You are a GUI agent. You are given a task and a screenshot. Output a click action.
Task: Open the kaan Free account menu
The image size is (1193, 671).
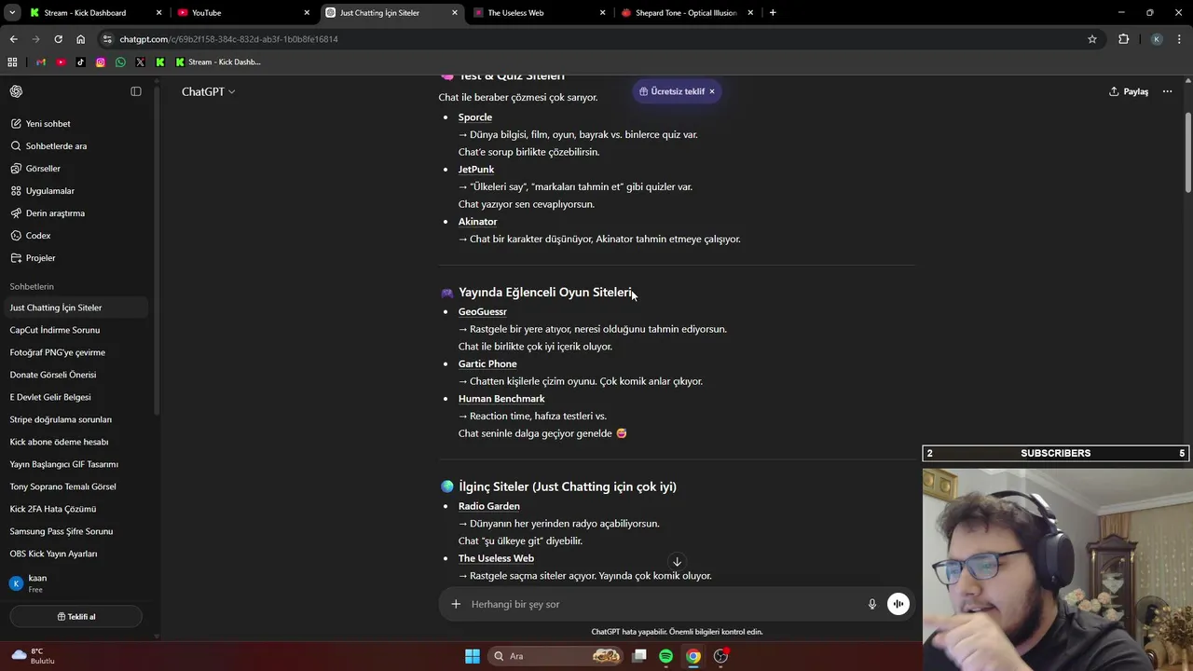coord(75,583)
